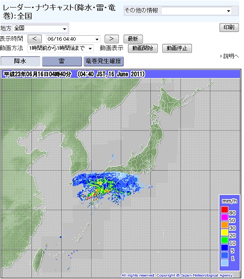Click the previous time '<' button
The image size is (244, 279).
tap(35, 39)
